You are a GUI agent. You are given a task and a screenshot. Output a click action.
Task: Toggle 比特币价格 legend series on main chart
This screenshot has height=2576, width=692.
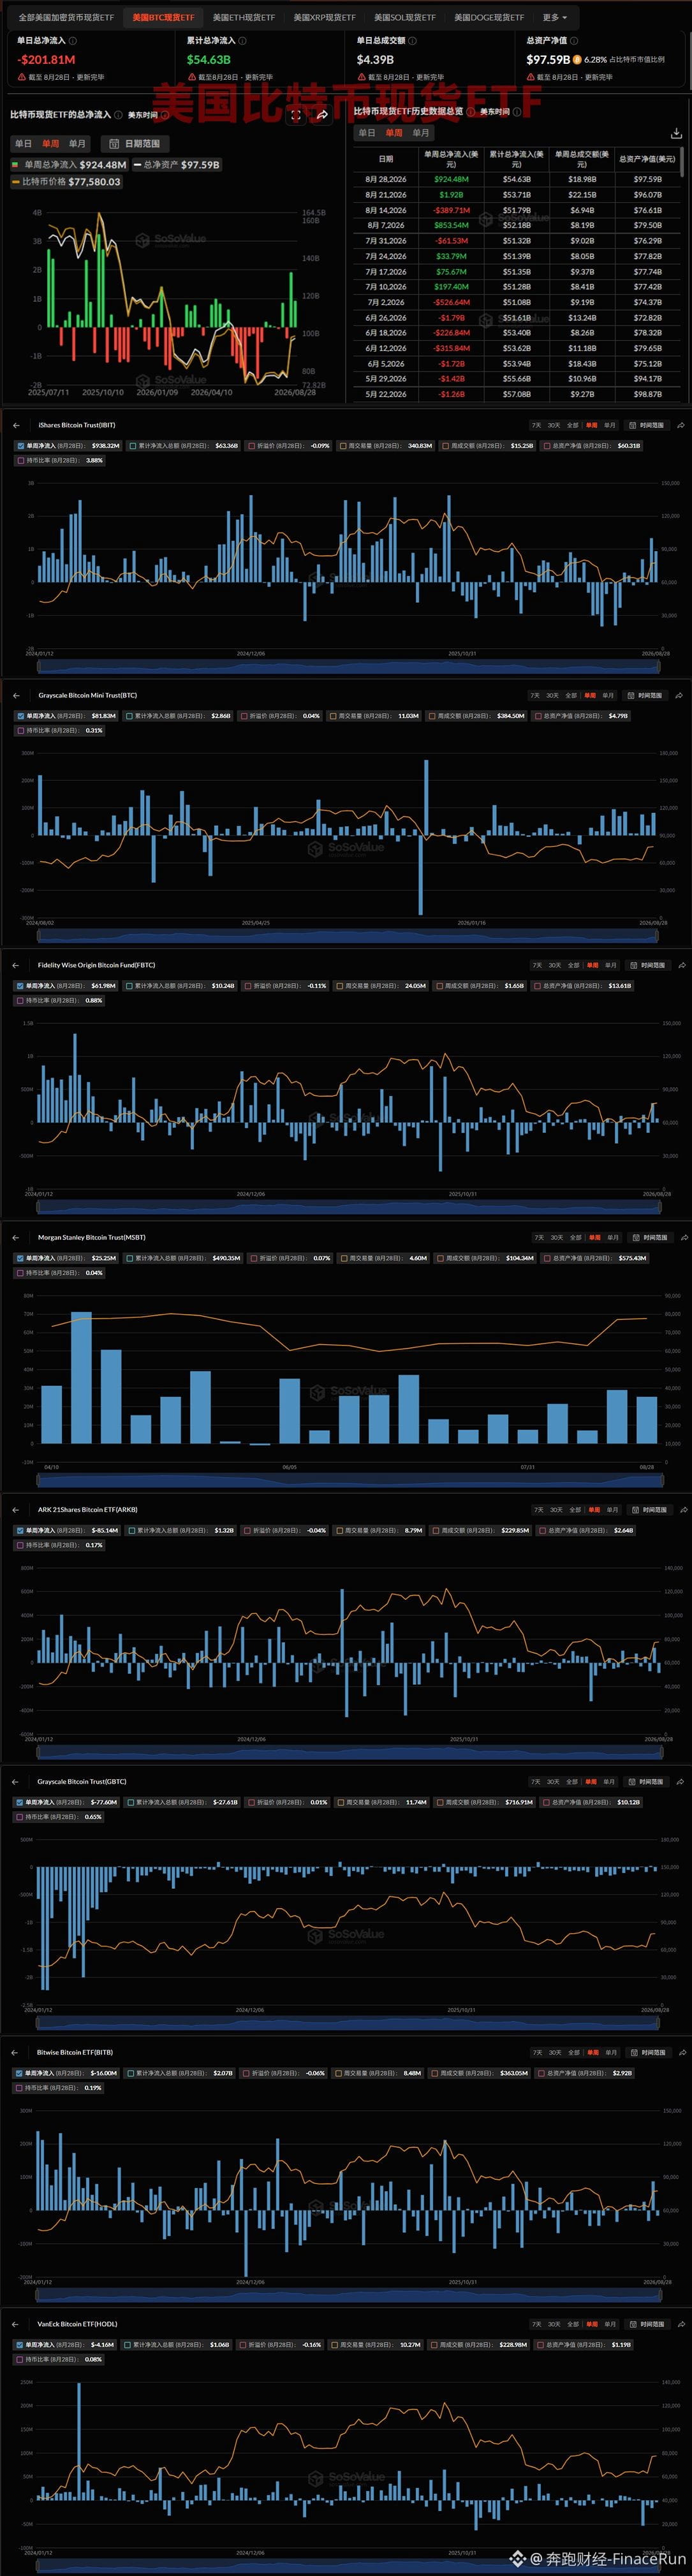click(x=66, y=182)
